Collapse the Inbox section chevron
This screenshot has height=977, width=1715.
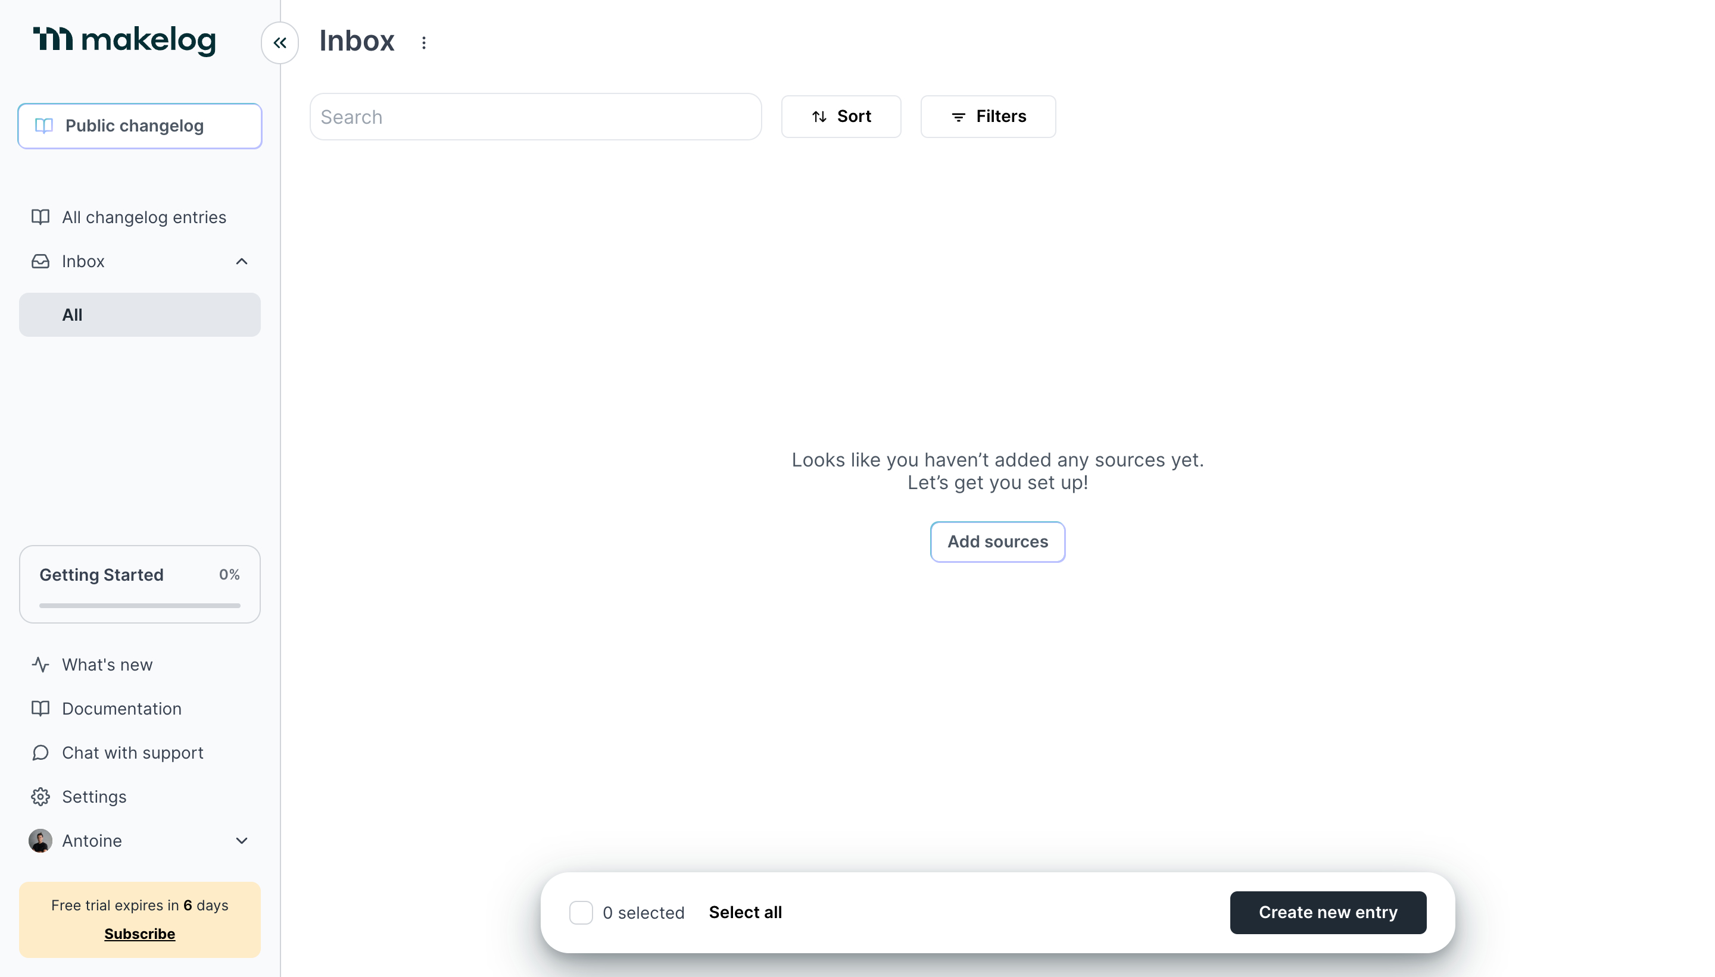242,261
